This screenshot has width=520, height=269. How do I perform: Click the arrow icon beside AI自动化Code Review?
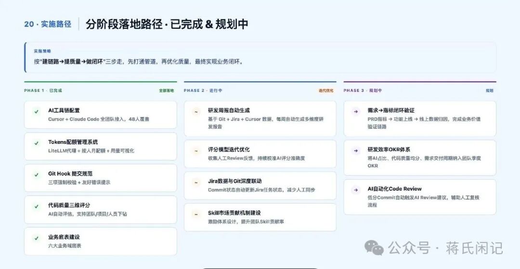356,190
